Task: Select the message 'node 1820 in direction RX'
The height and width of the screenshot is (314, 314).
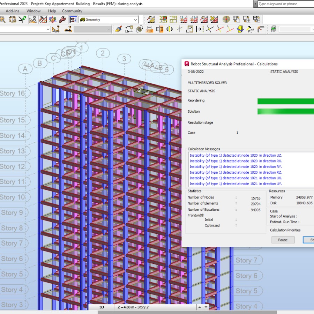Action: click(x=236, y=161)
